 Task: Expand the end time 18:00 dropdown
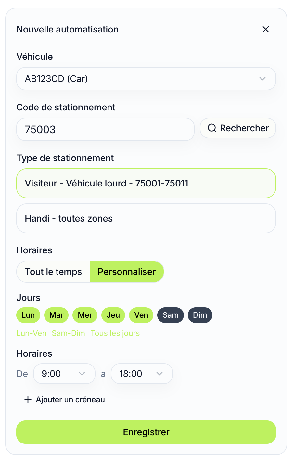[x=159, y=374]
